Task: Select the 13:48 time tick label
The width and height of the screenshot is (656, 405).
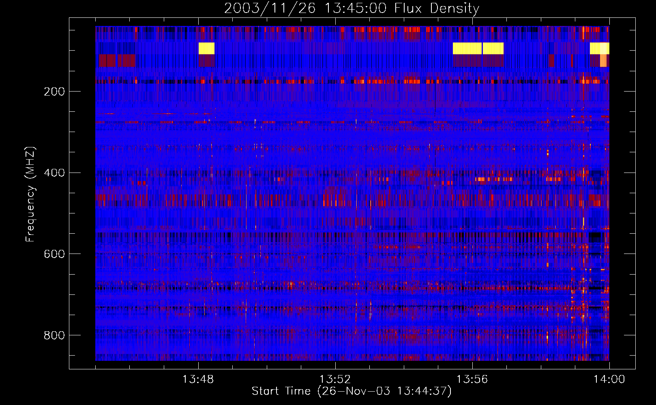Action: pyautogui.click(x=198, y=379)
